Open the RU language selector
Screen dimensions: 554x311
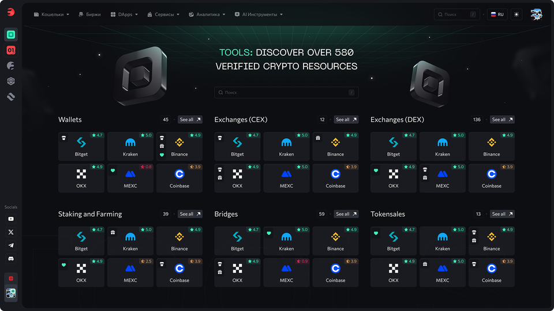pos(497,14)
